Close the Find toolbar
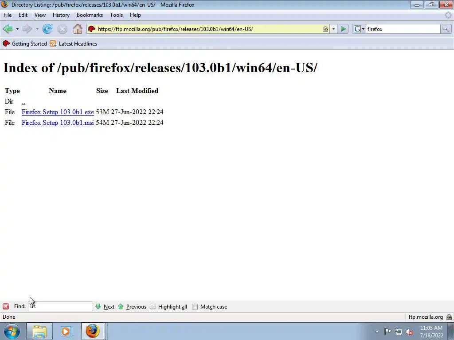 click(6, 306)
